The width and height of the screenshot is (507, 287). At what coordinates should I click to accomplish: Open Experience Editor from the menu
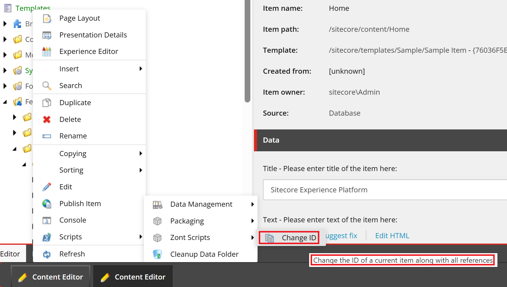coord(89,52)
